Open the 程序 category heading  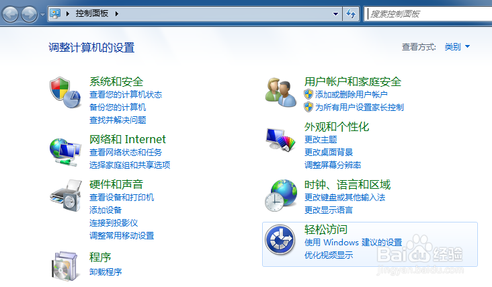[x=99, y=257]
